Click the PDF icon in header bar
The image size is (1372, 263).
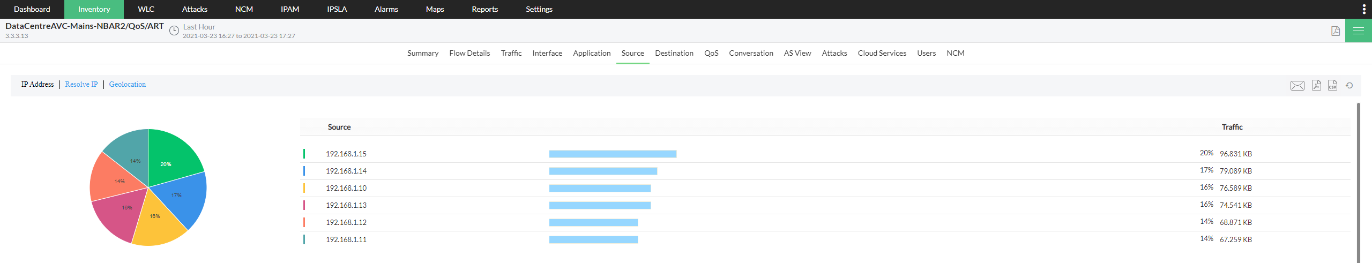(x=1336, y=31)
